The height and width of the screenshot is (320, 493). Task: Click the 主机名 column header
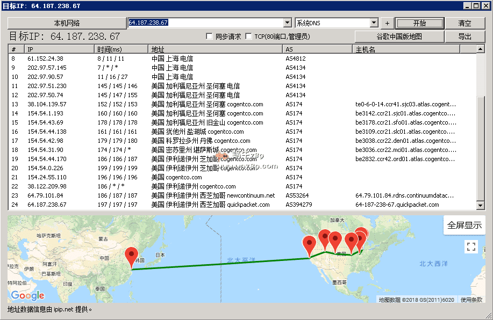(406, 49)
